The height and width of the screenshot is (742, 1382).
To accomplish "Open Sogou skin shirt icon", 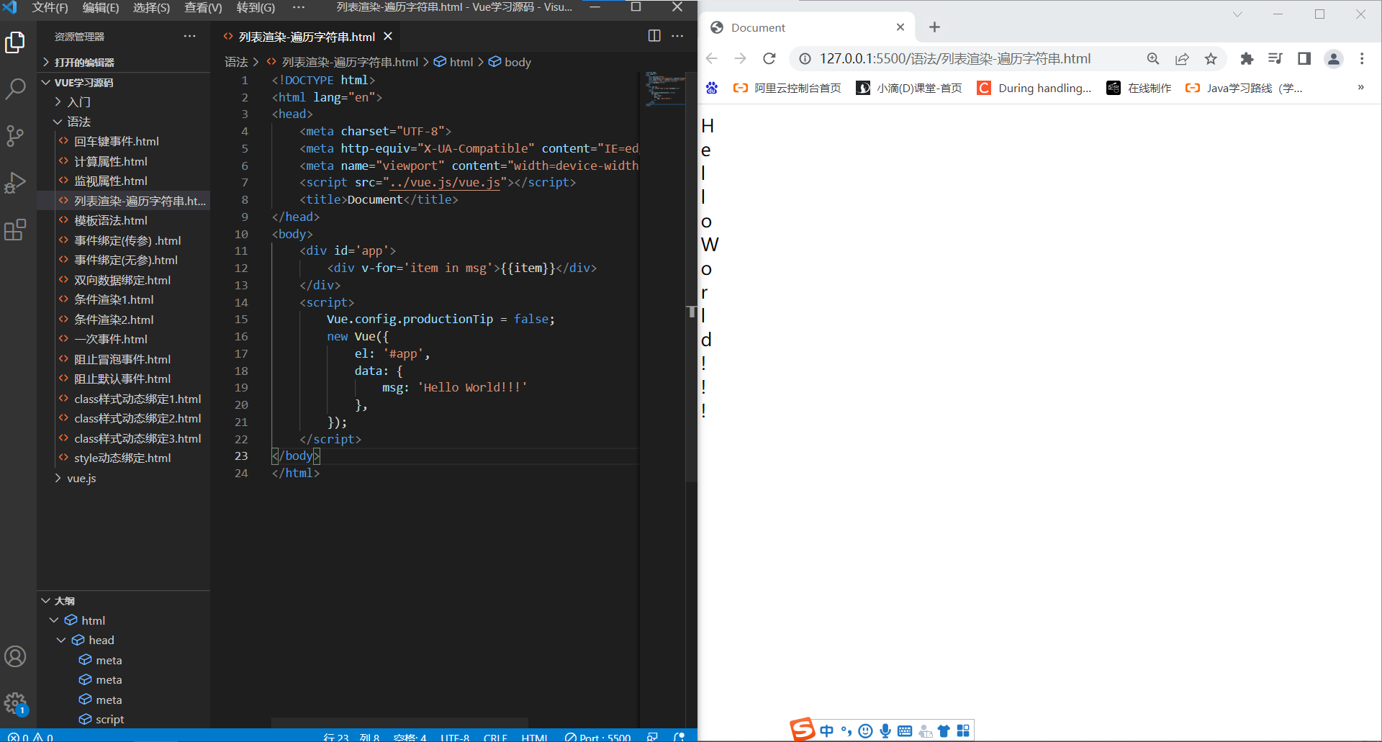I will pos(944,731).
